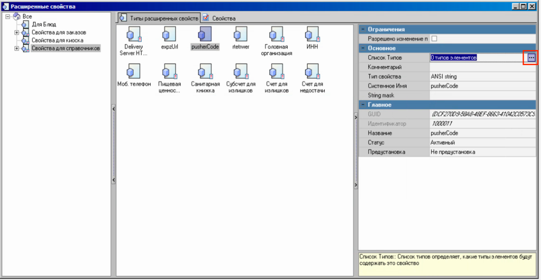
Task: Collapse the Главное section header
Action: [x=363, y=104]
